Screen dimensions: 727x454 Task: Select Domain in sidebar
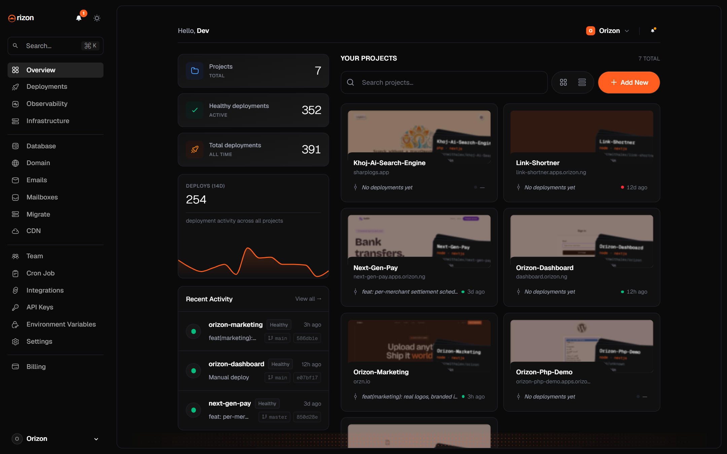coord(55,163)
